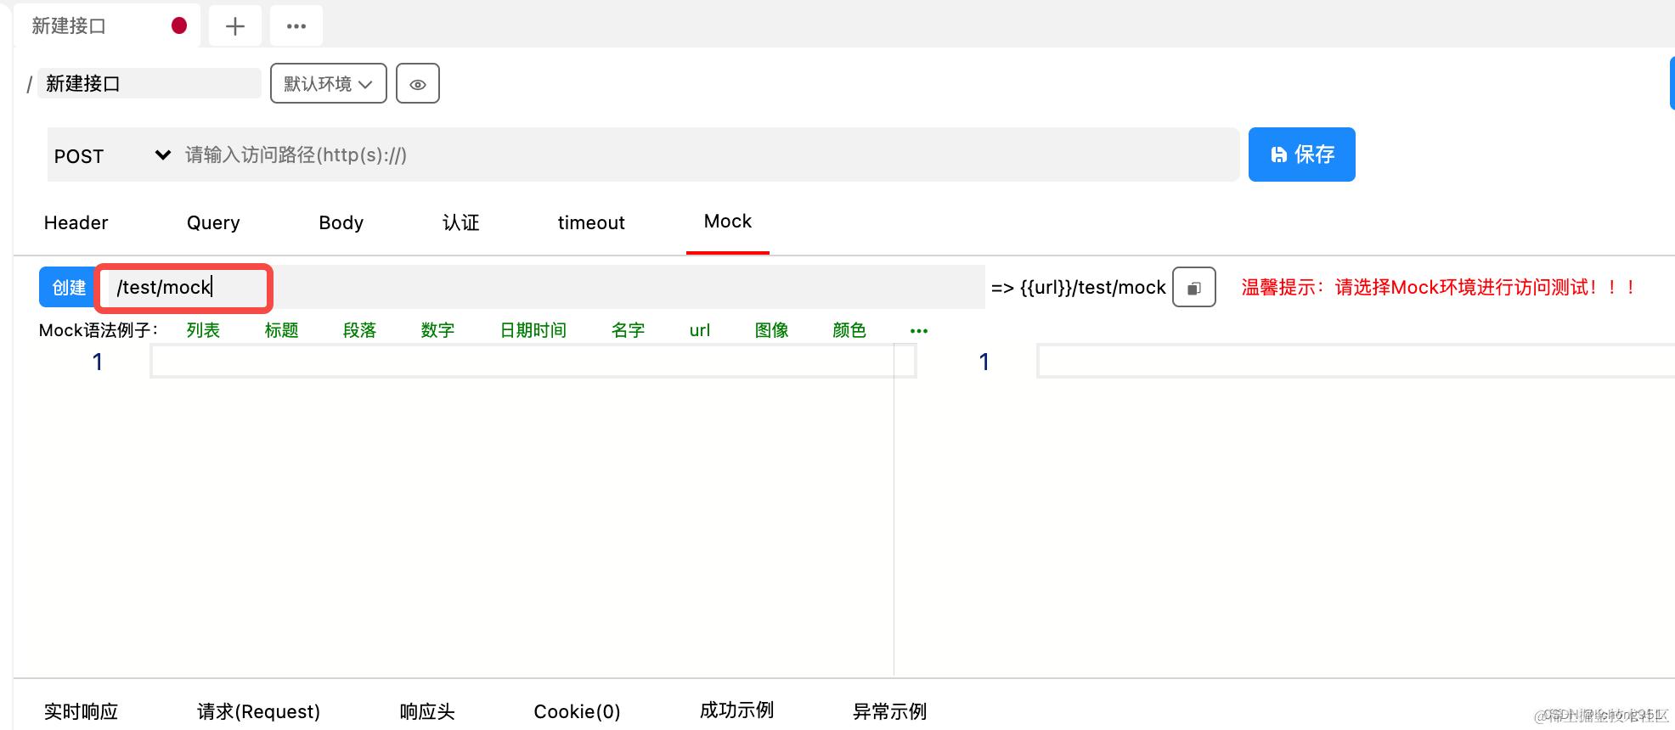Open the 请求(Request) tab

(x=258, y=711)
